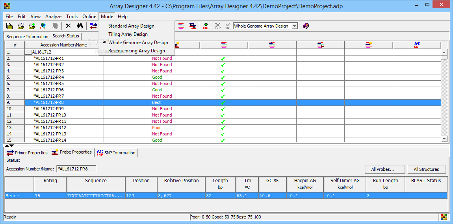The width and height of the screenshot is (453, 224).
Task: Click the New Project toolbar icon
Action: point(9,26)
